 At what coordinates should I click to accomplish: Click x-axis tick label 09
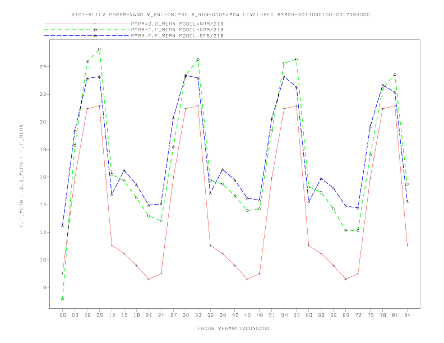click(x=99, y=315)
